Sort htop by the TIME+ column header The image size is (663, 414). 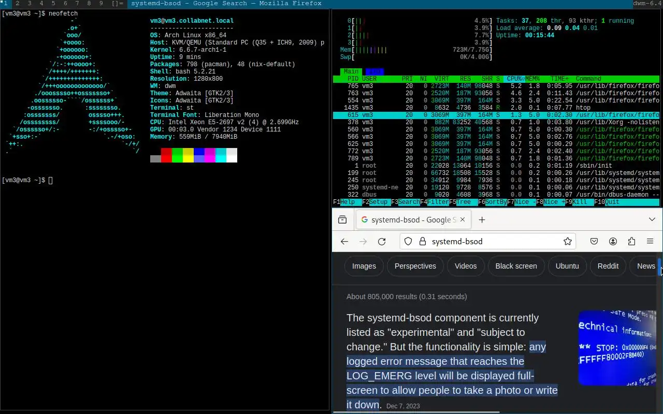point(559,79)
